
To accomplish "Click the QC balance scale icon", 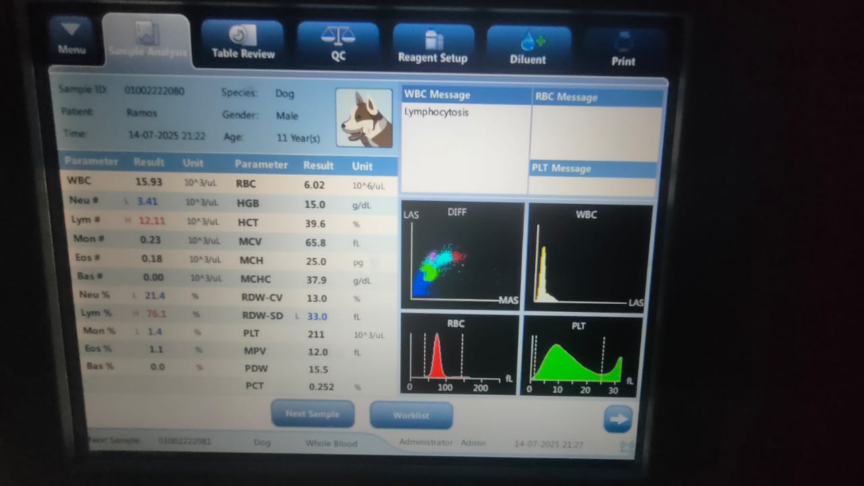I will coord(338,36).
